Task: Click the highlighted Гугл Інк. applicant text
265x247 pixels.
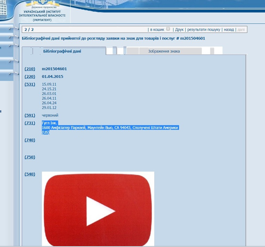Action: point(50,123)
